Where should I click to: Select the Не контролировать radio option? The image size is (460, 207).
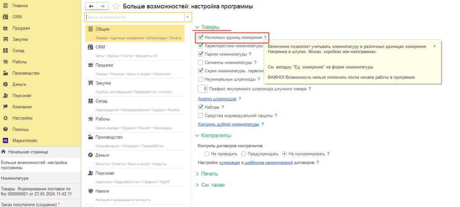coord(284,154)
